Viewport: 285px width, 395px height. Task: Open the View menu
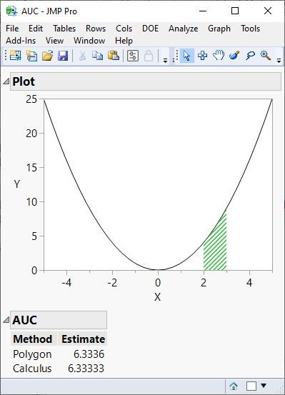[55, 41]
